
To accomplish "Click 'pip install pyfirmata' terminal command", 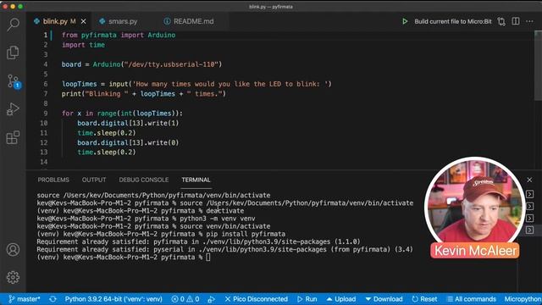I will [x=246, y=234].
